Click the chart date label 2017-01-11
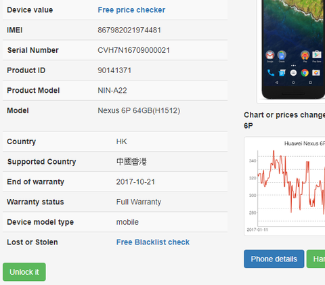The width and height of the screenshot is (325, 285). pyautogui.click(x=257, y=229)
